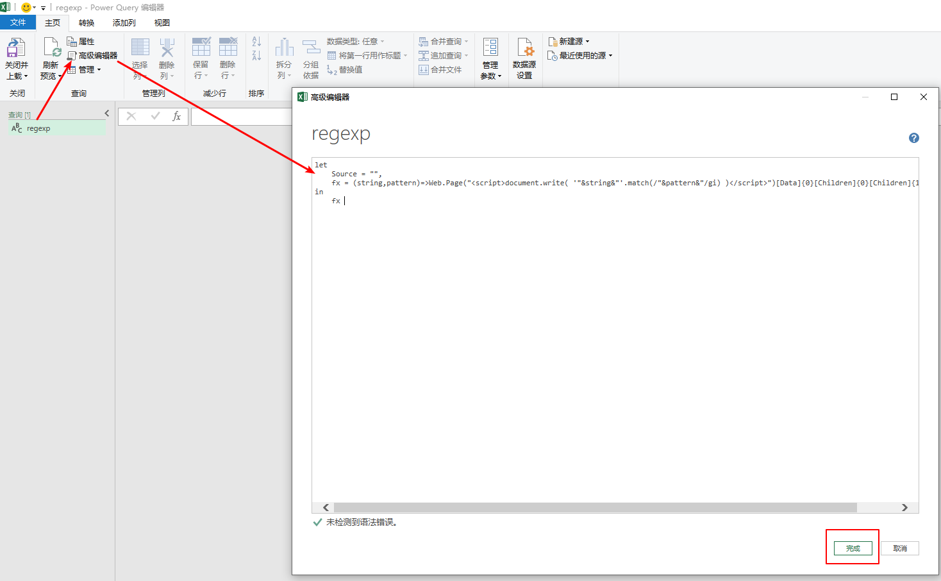This screenshot has height=581, width=941.
Task: Click the Close & Load (关闭并上载) icon
Action: pyautogui.click(x=16, y=48)
